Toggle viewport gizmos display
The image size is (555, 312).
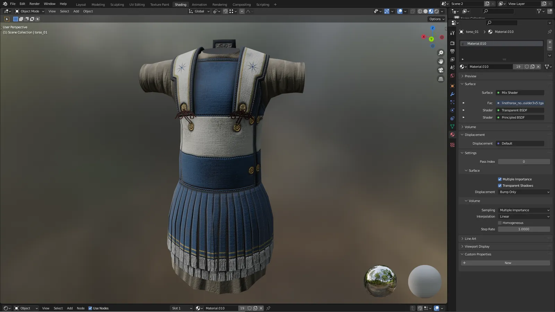[386, 11]
